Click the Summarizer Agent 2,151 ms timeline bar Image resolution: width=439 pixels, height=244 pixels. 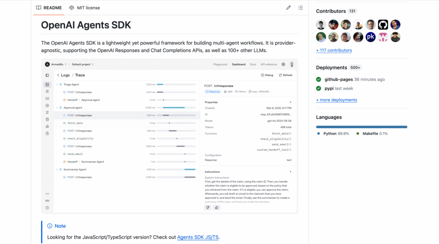tap(190, 169)
